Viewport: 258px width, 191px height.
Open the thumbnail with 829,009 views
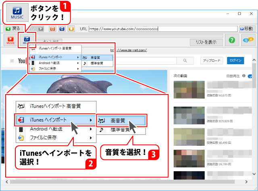189,115
